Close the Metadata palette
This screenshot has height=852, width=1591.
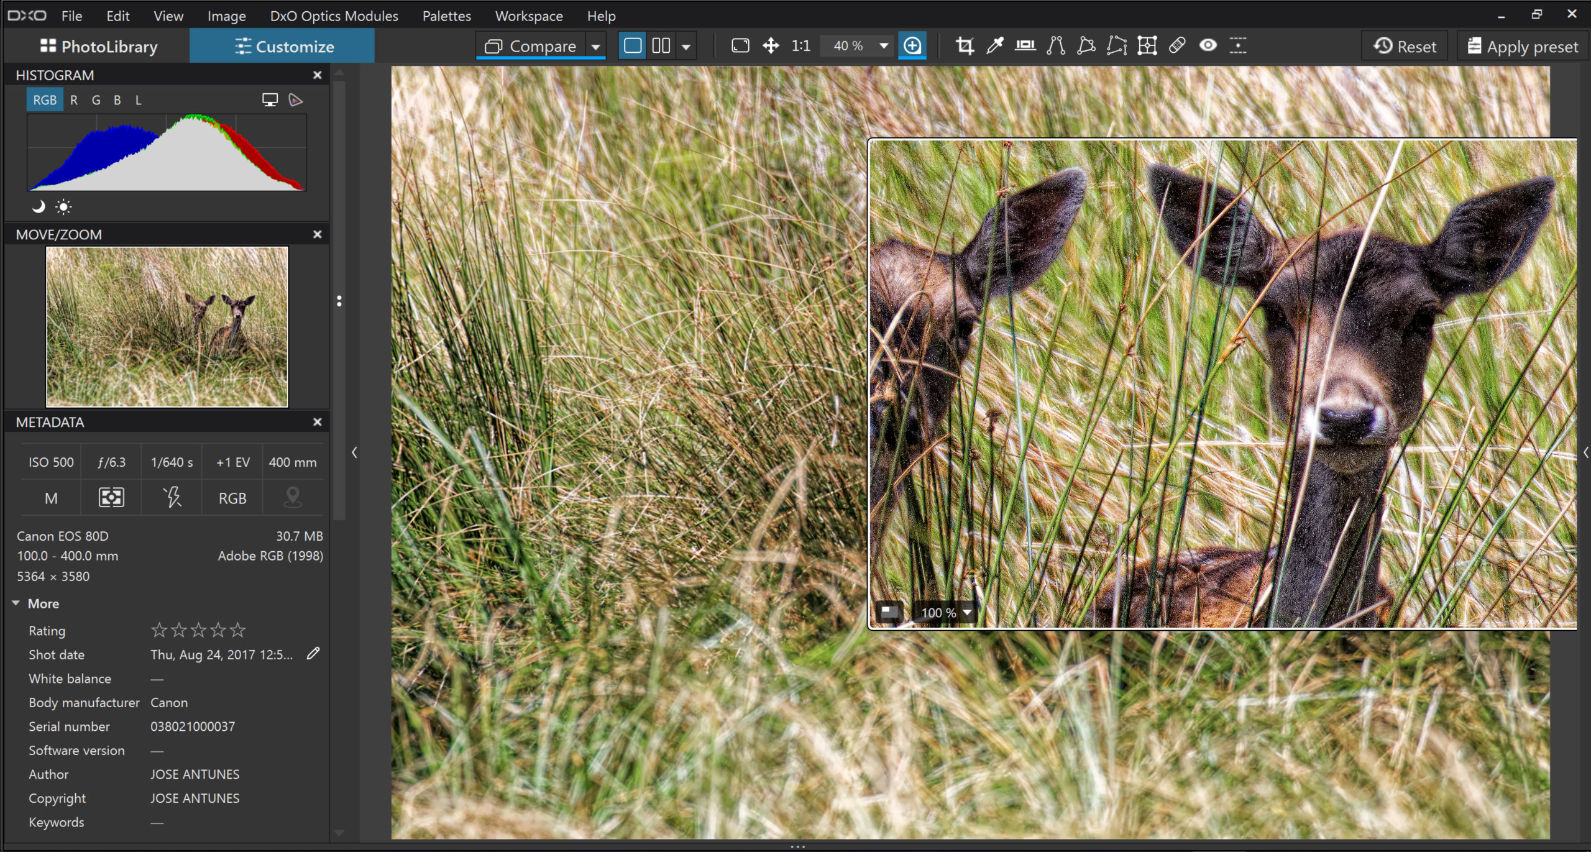tap(317, 422)
